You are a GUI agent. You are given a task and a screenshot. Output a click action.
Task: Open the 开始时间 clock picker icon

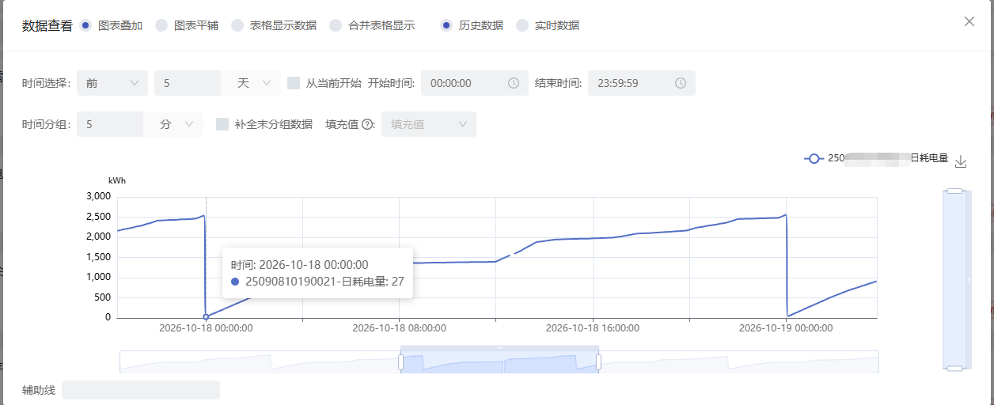coord(513,83)
